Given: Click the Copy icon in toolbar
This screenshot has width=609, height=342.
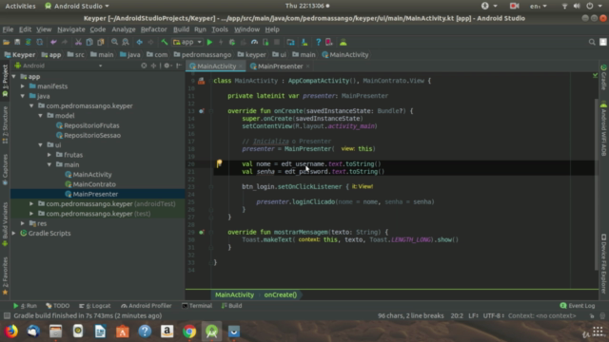Looking at the screenshot, I should point(89,42).
